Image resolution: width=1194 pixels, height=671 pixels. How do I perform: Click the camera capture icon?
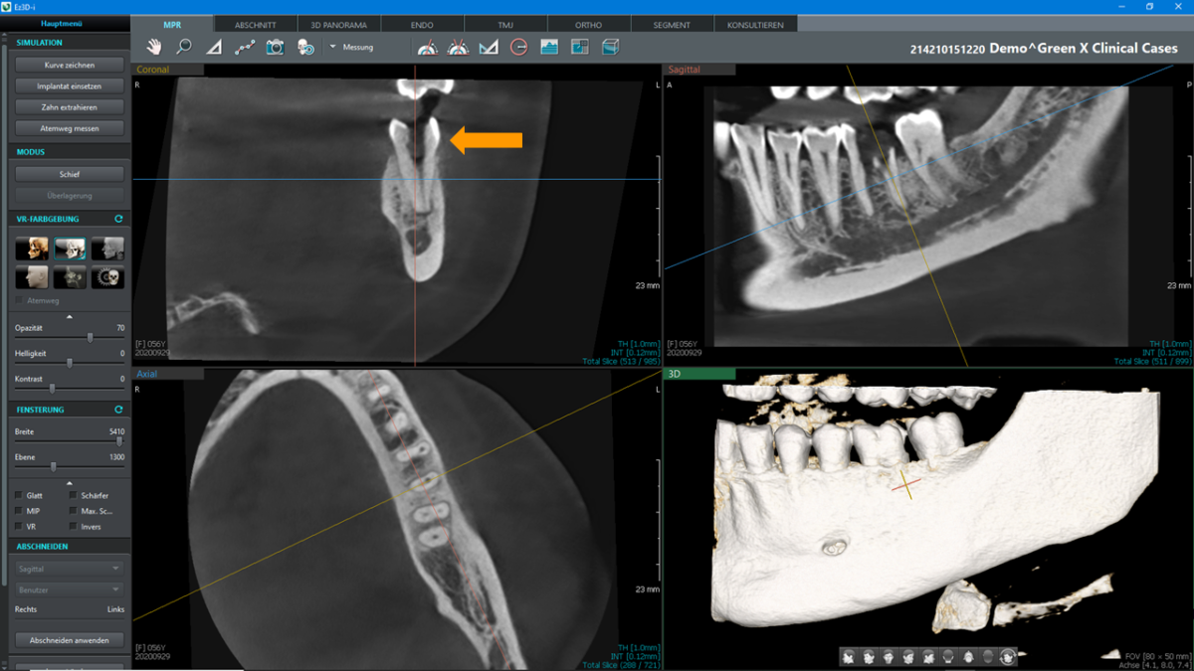point(275,47)
